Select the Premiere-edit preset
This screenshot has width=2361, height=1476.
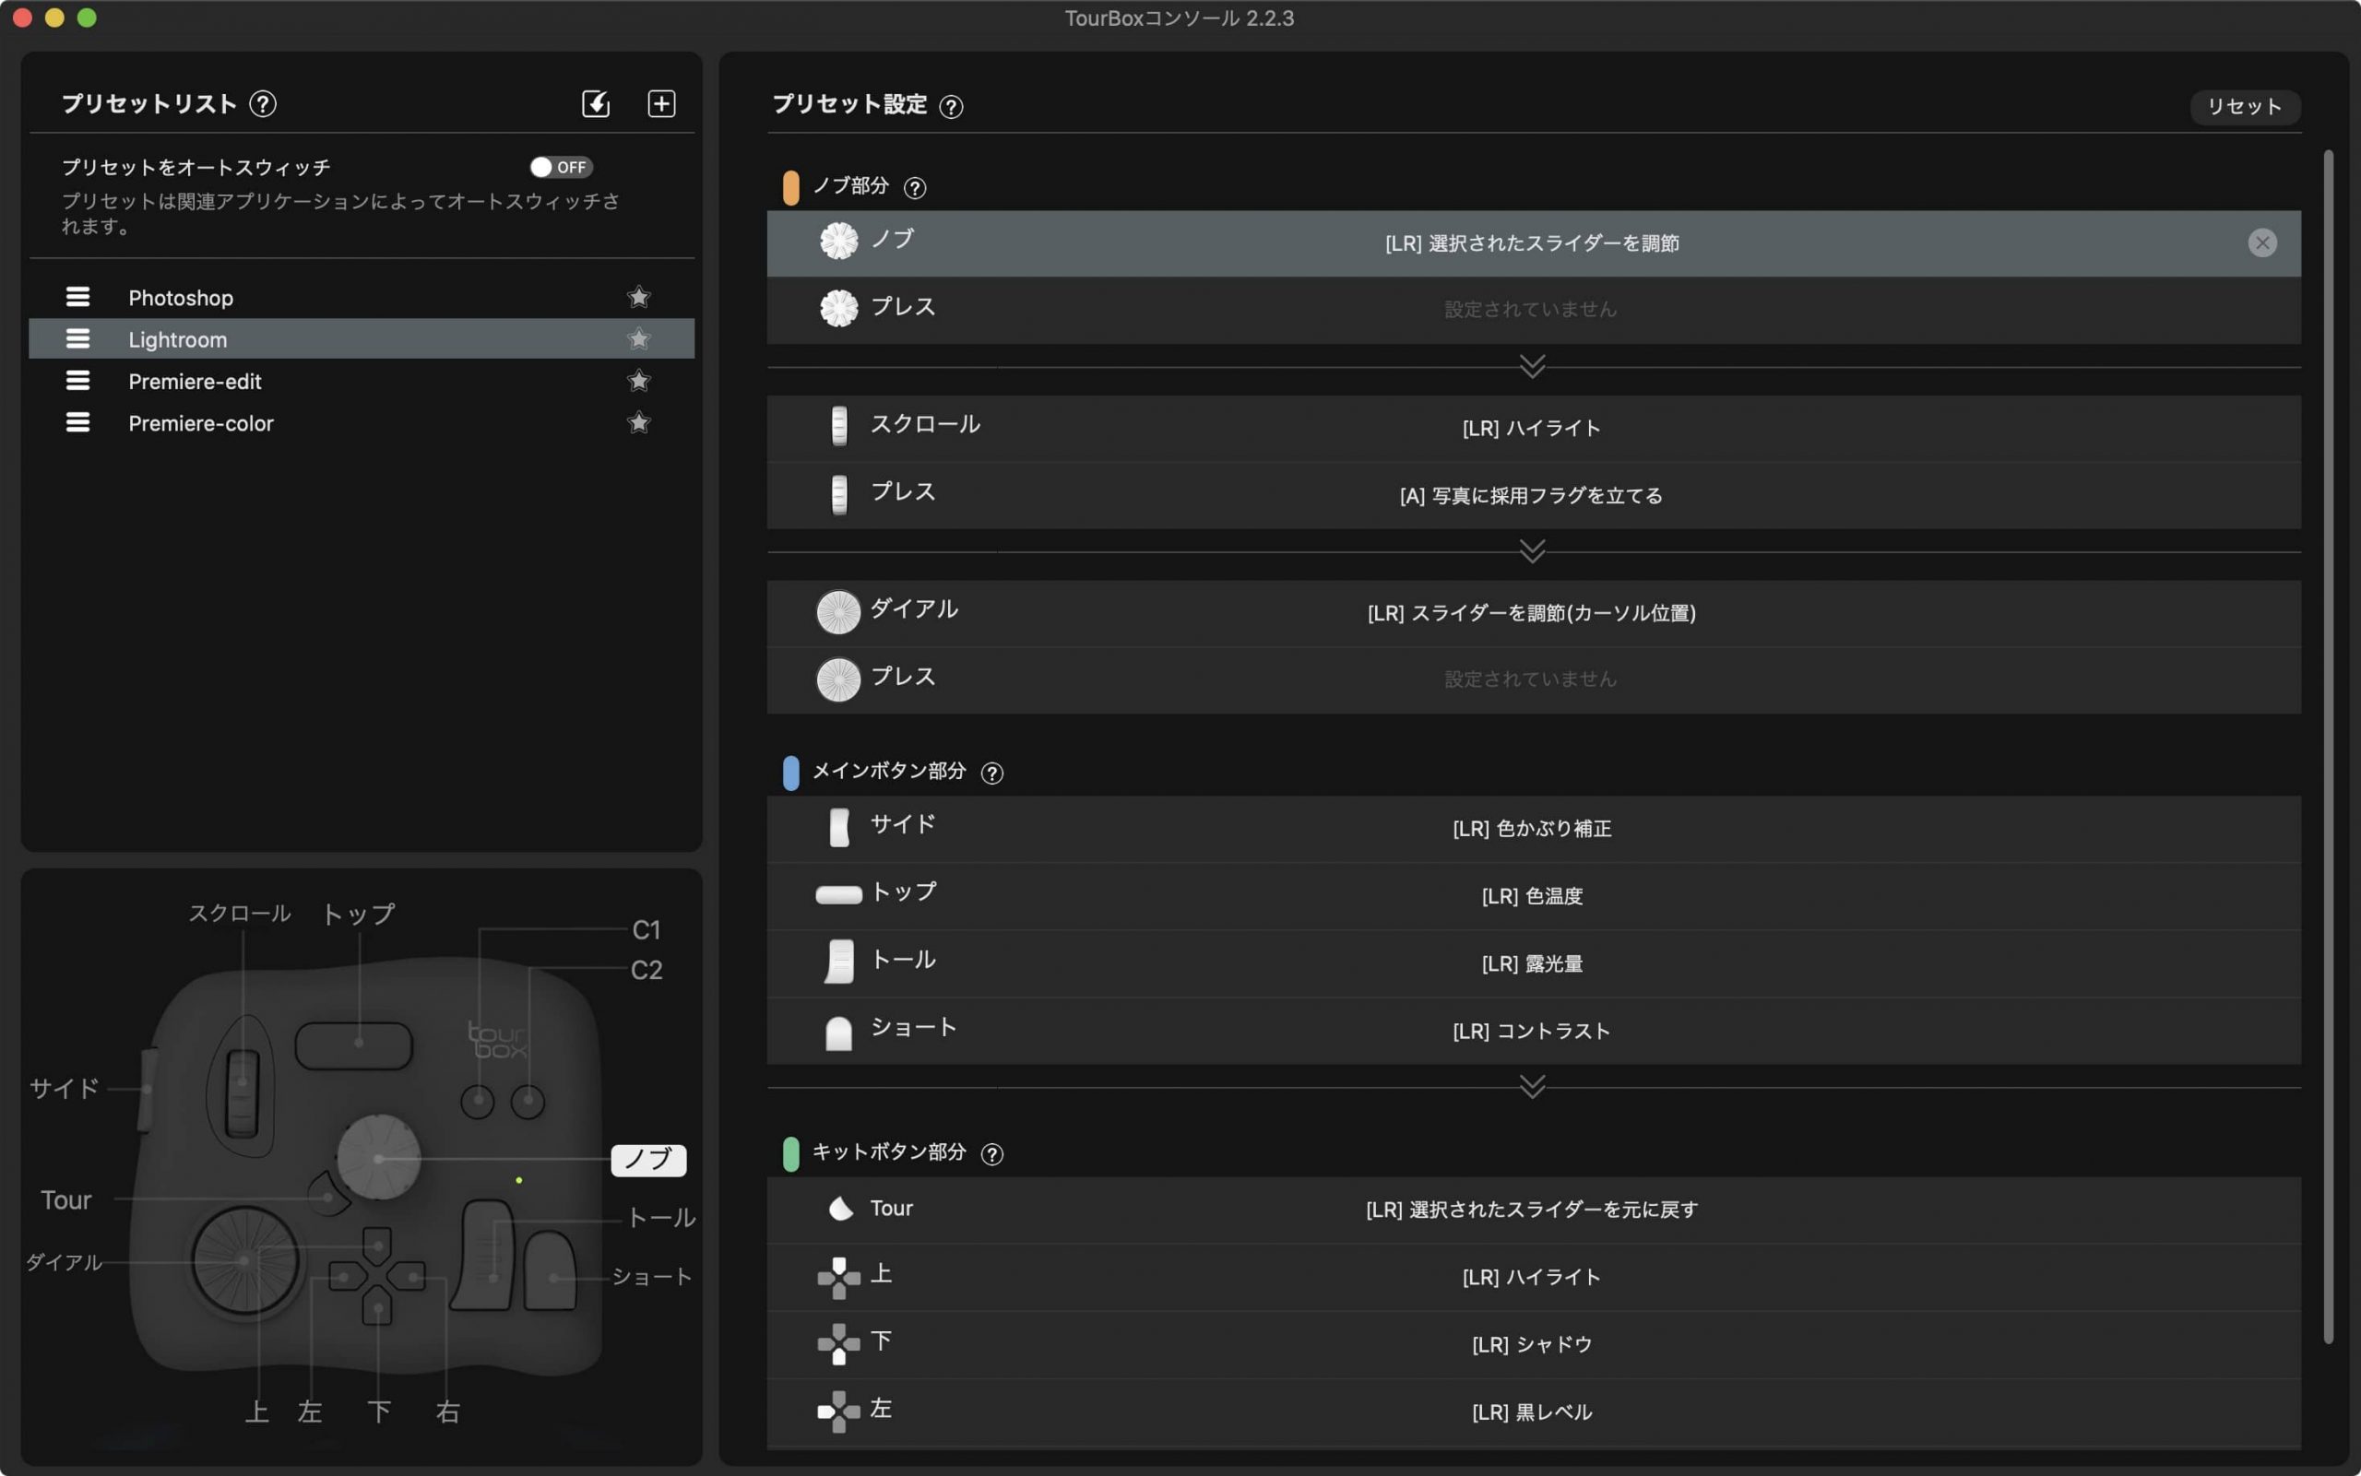point(196,382)
